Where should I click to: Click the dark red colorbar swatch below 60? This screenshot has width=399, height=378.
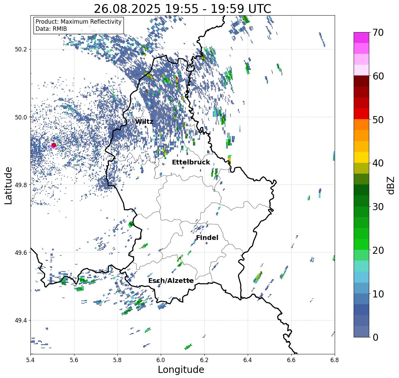click(x=361, y=81)
